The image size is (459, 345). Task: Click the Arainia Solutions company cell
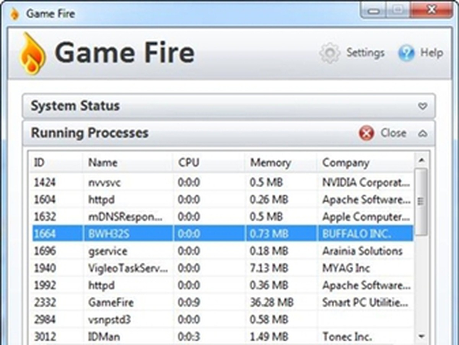[x=363, y=251]
